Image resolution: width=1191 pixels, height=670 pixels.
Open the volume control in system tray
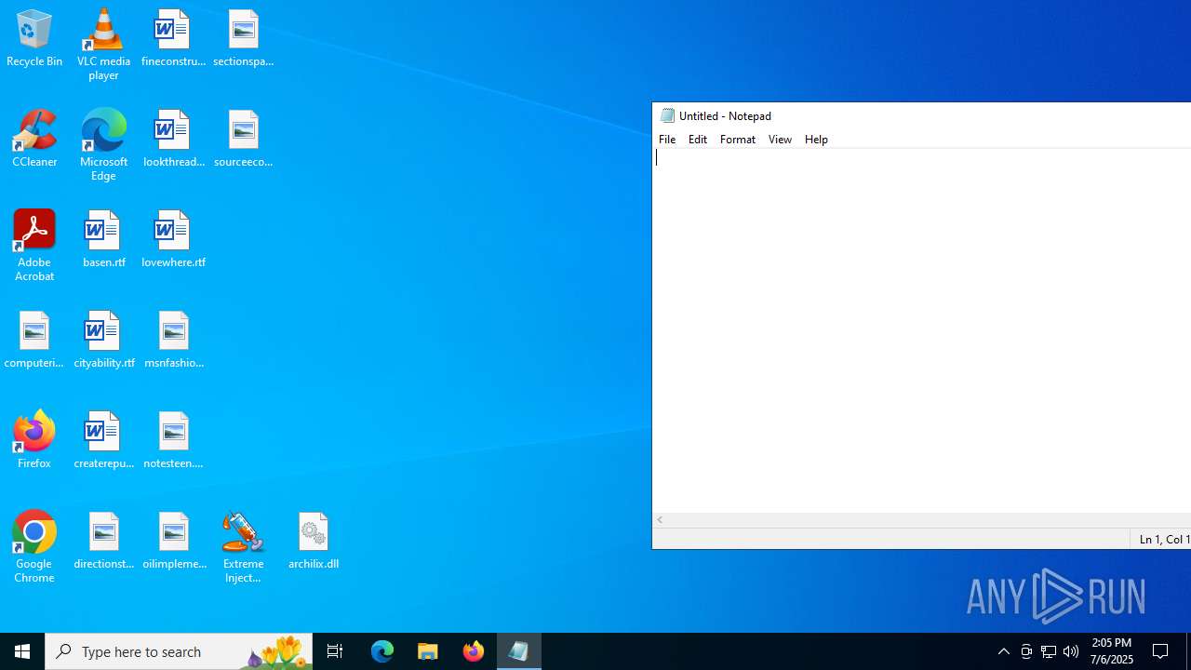click(1071, 651)
